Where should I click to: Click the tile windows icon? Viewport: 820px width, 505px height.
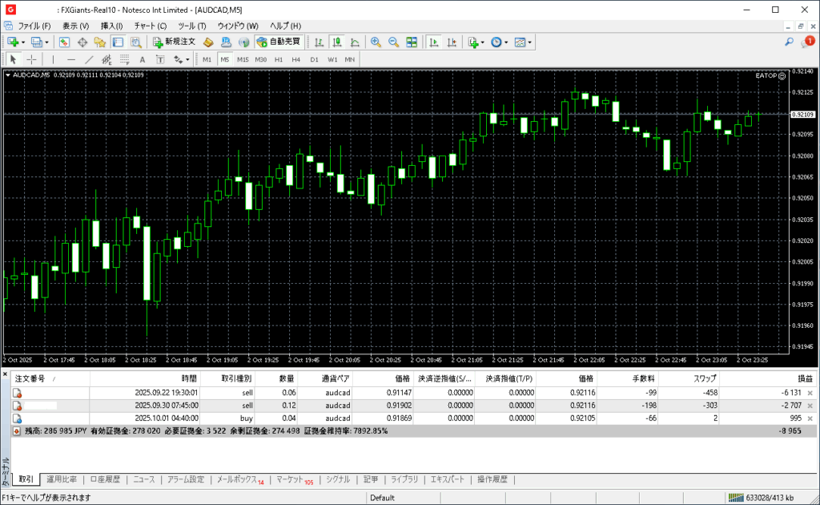click(x=412, y=42)
